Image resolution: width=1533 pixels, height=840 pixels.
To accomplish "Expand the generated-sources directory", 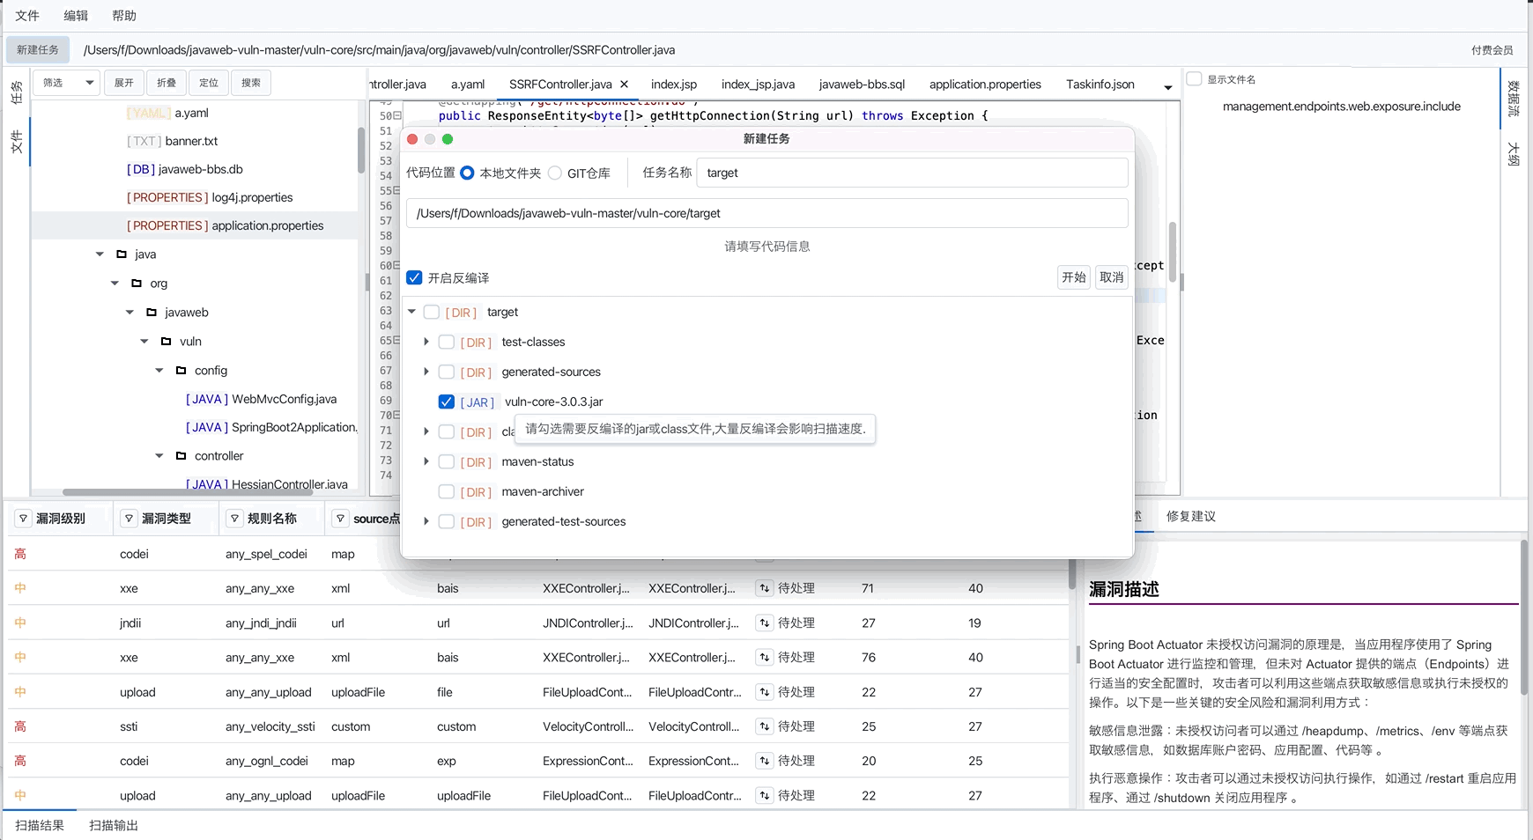I will (426, 372).
